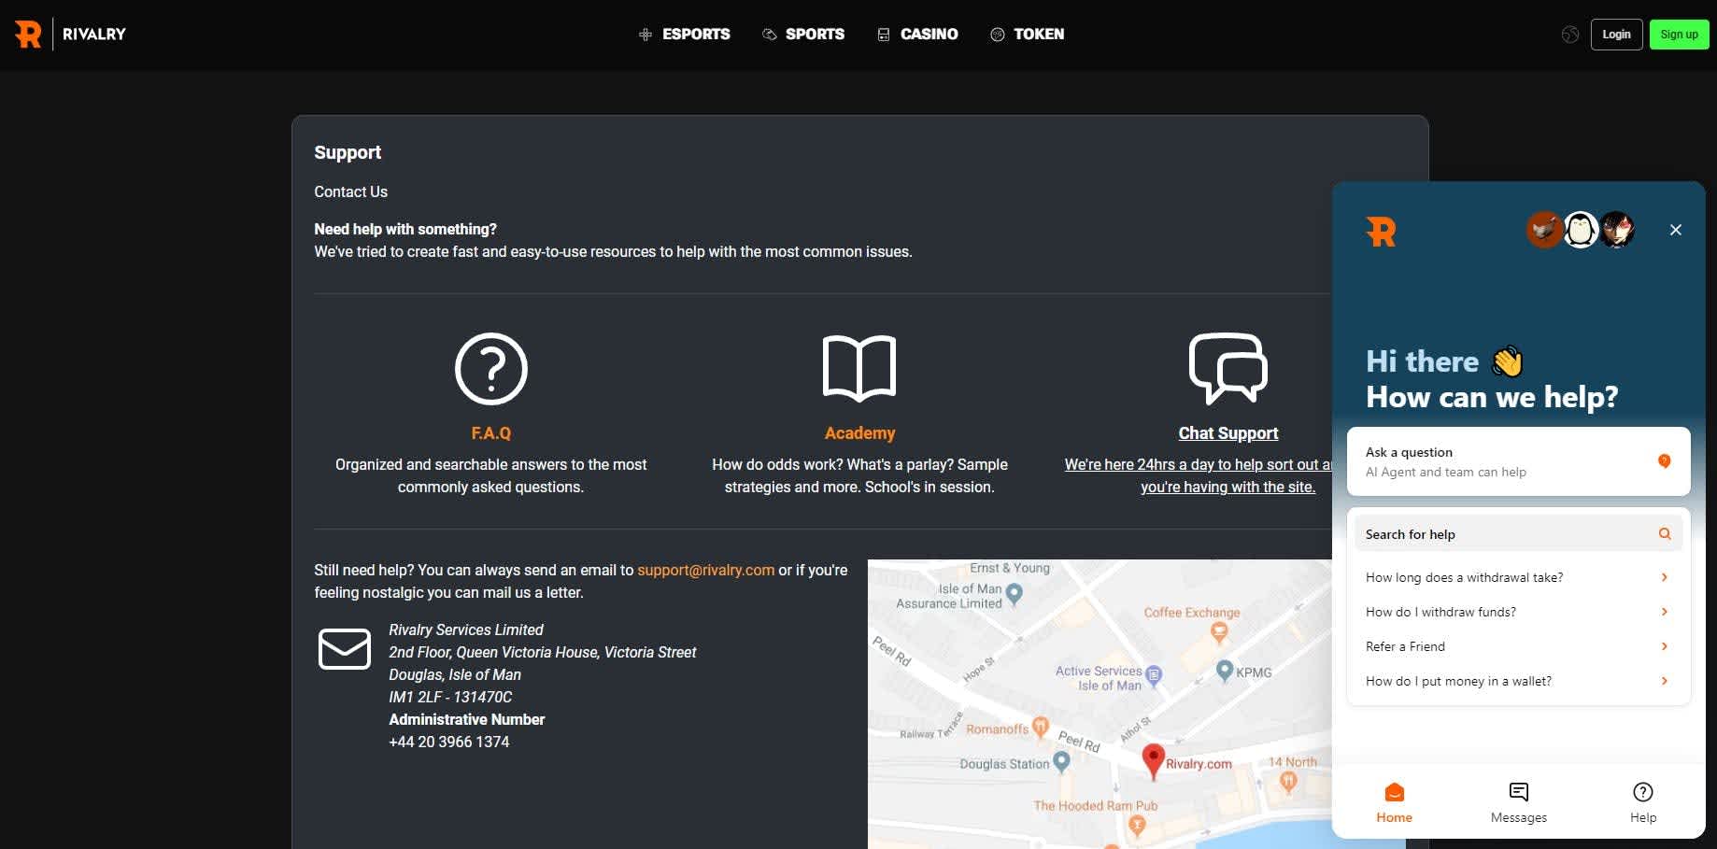Click the KPMG marker on the map
The width and height of the screenshot is (1717, 849).
1225,670
